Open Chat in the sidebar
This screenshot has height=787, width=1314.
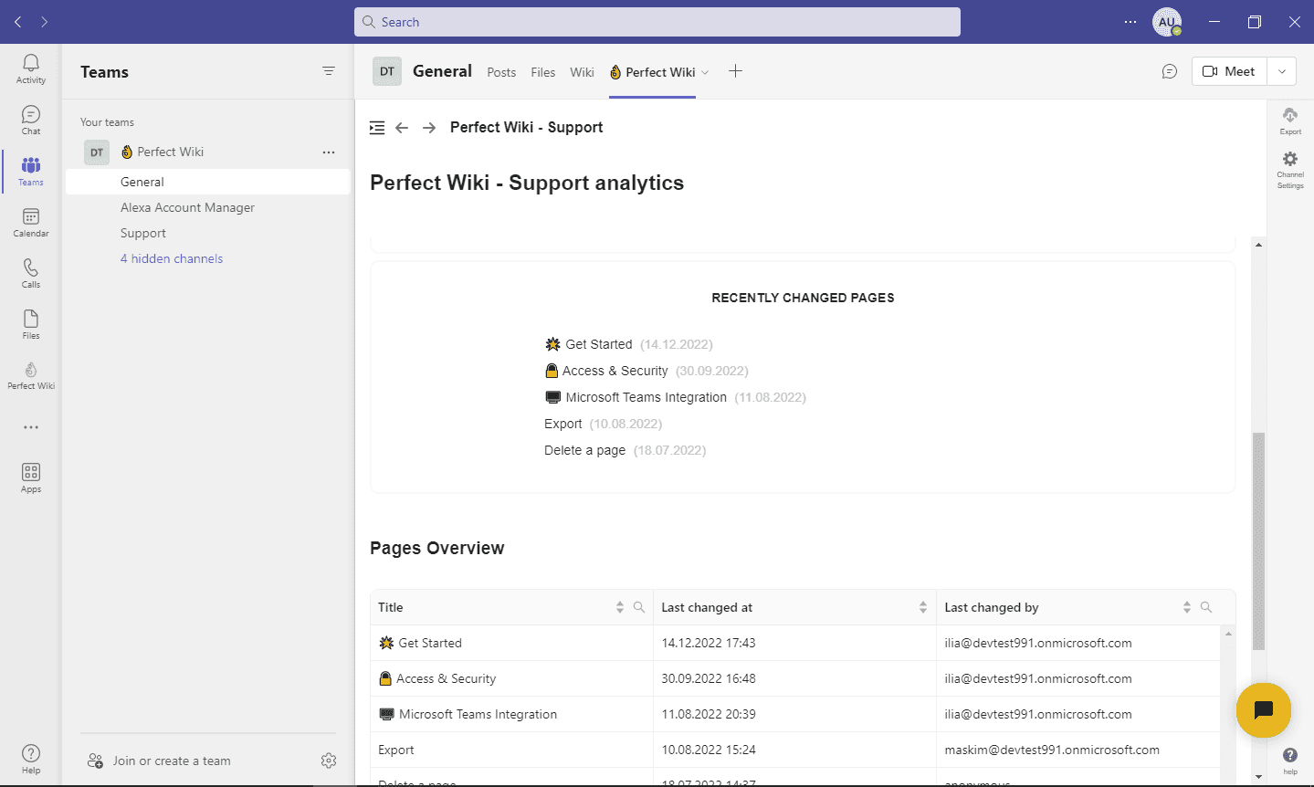pos(31,121)
